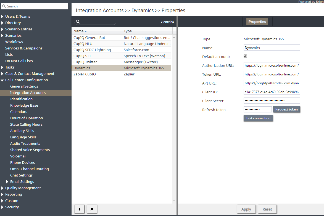324x216 pixels.
Task: Open Omni-Channel Routing
Action: tap(30, 169)
